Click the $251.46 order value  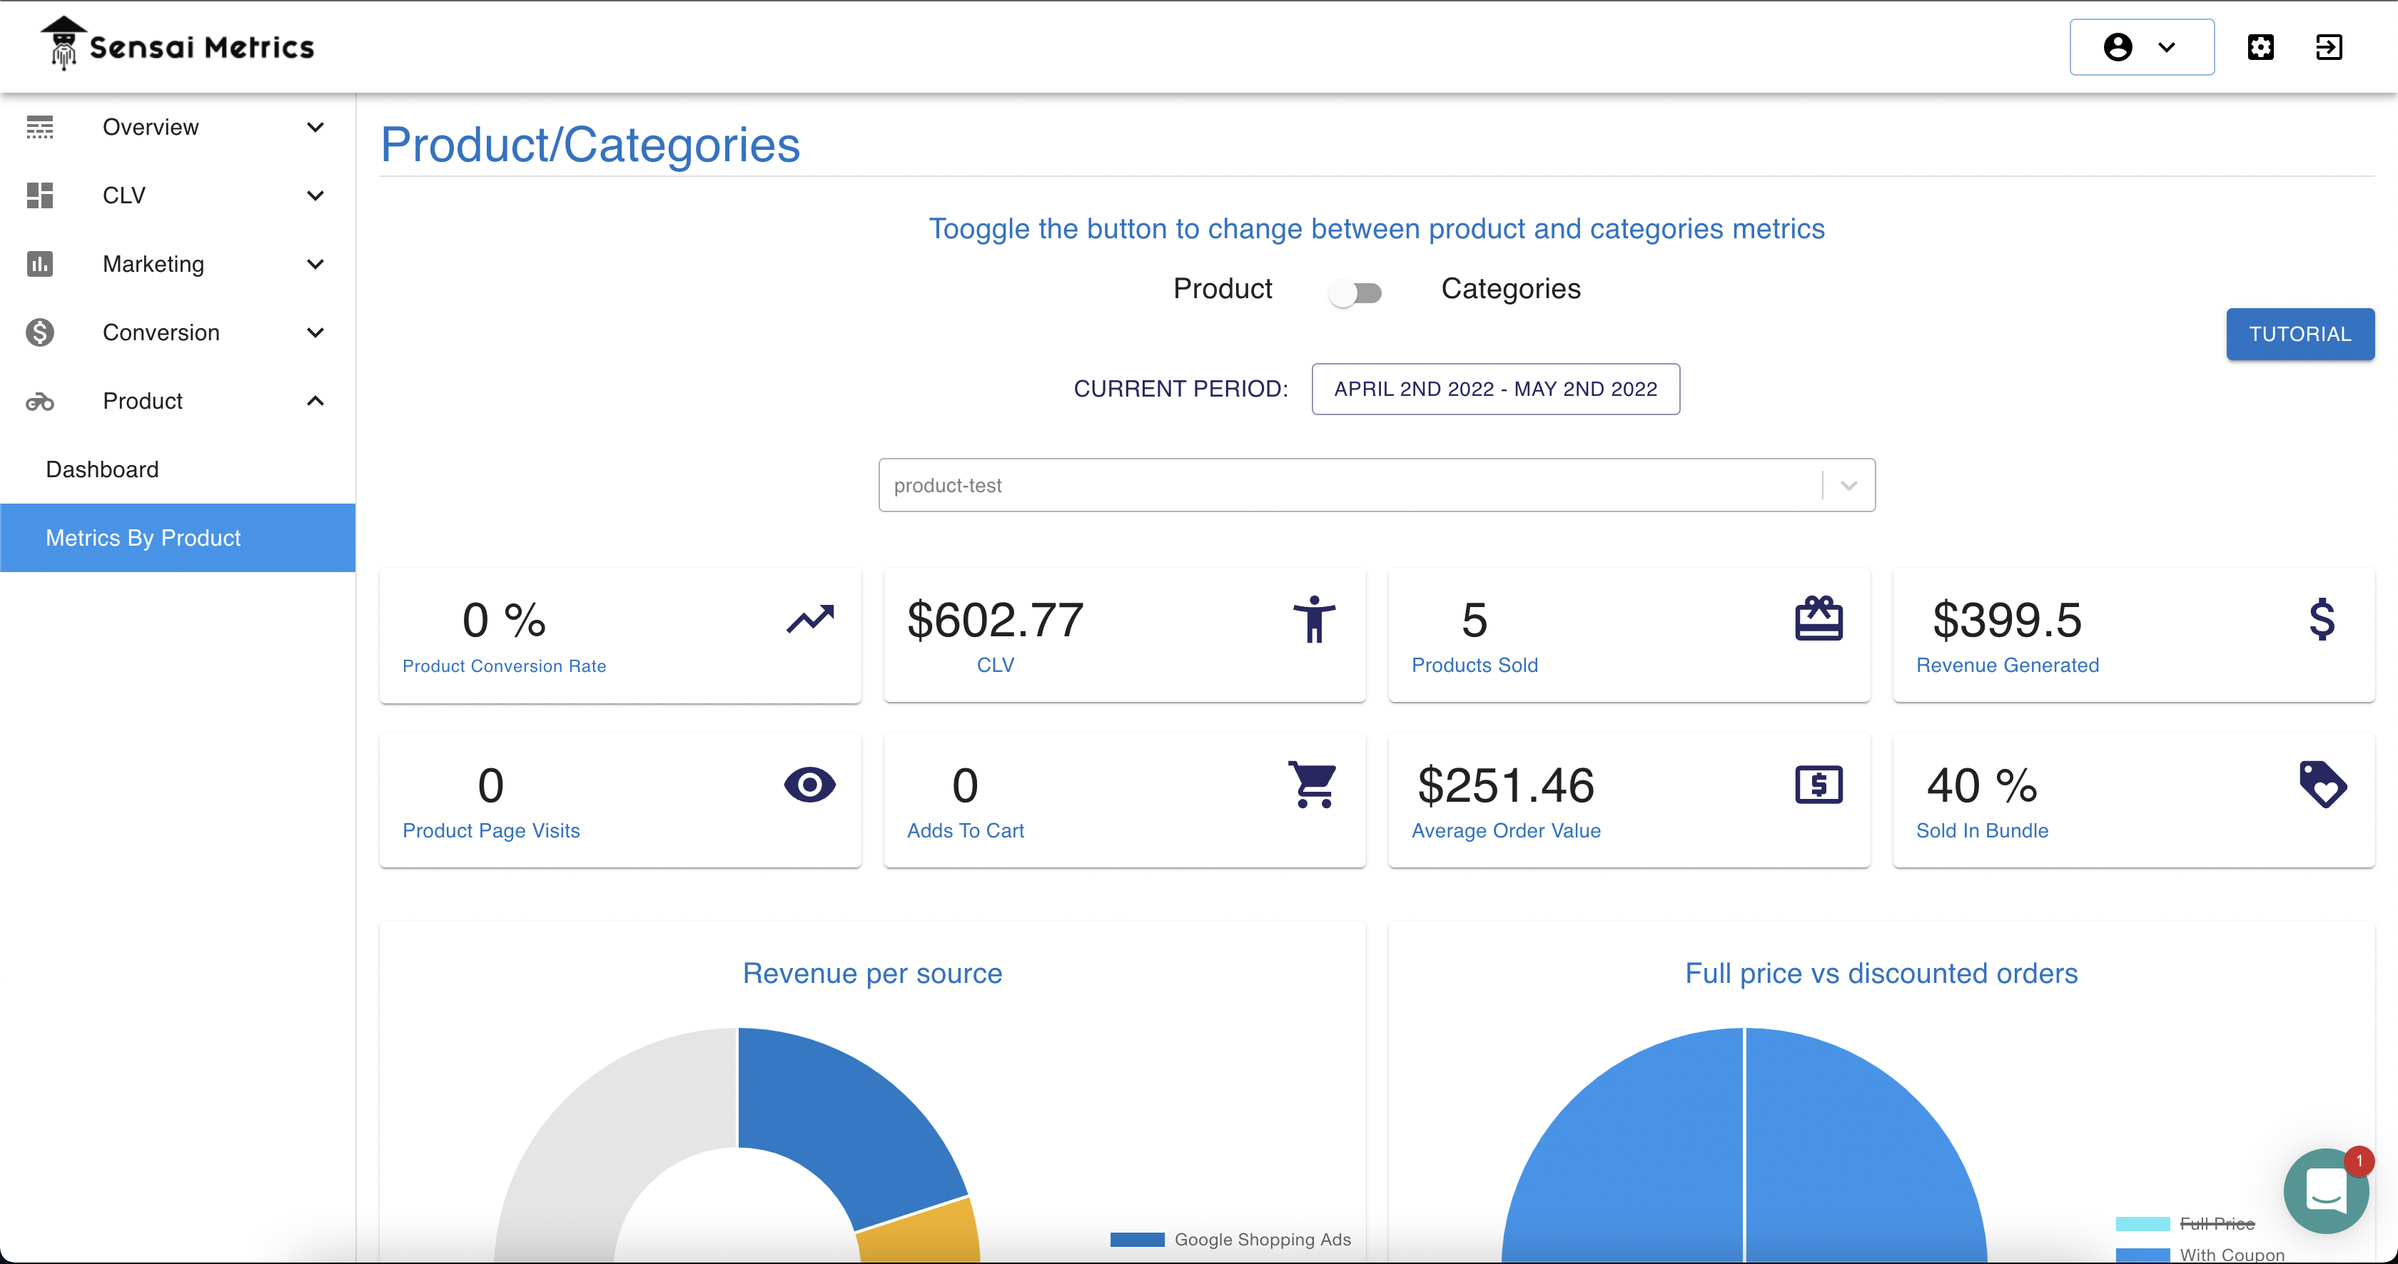pyautogui.click(x=1505, y=786)
